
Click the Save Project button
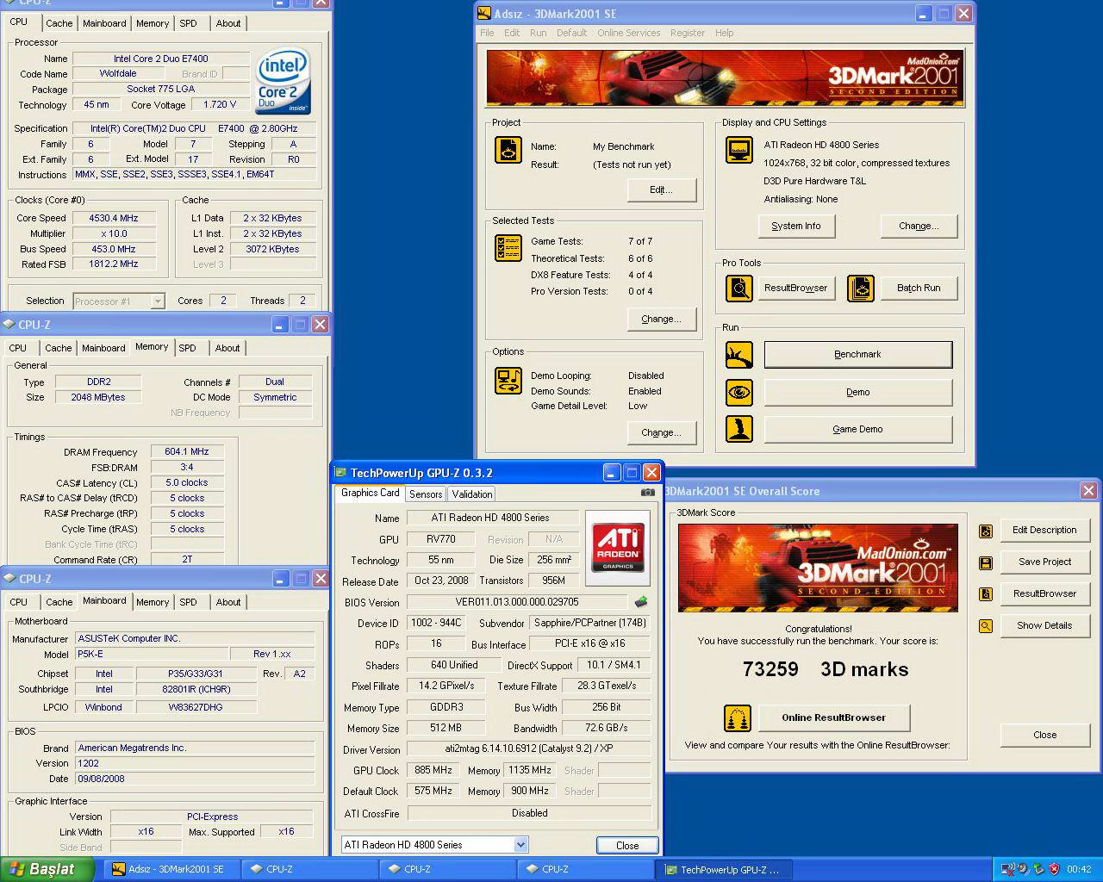click(x=1044, y=562)
